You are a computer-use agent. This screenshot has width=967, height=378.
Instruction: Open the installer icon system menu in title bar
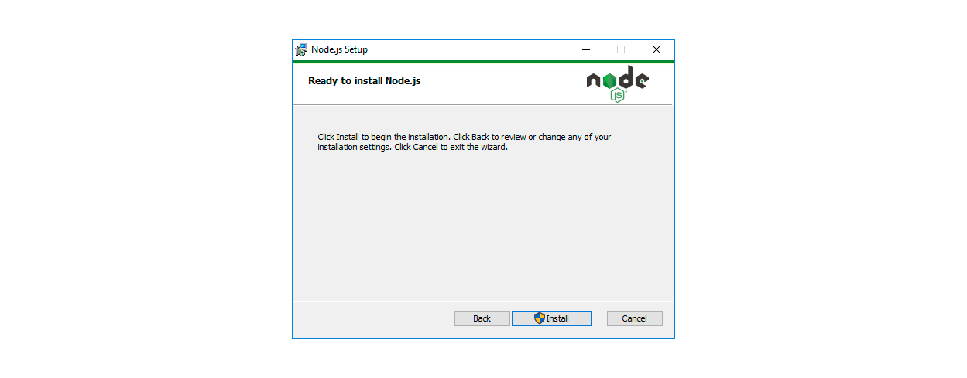(x=302, y=49)
